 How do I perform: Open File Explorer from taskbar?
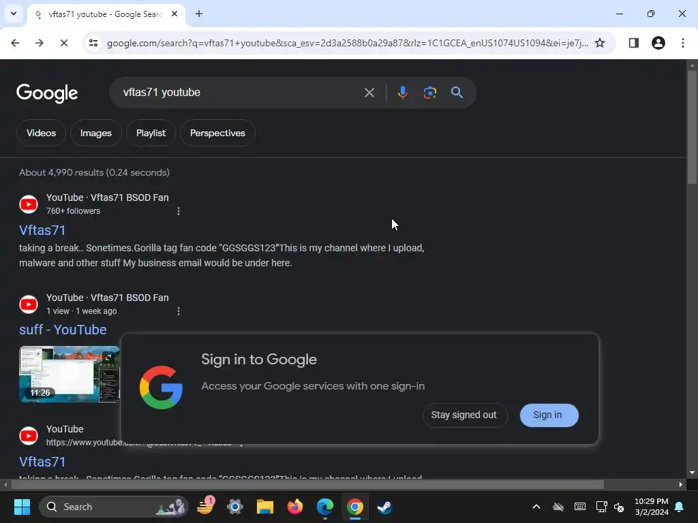pos(265,507)
